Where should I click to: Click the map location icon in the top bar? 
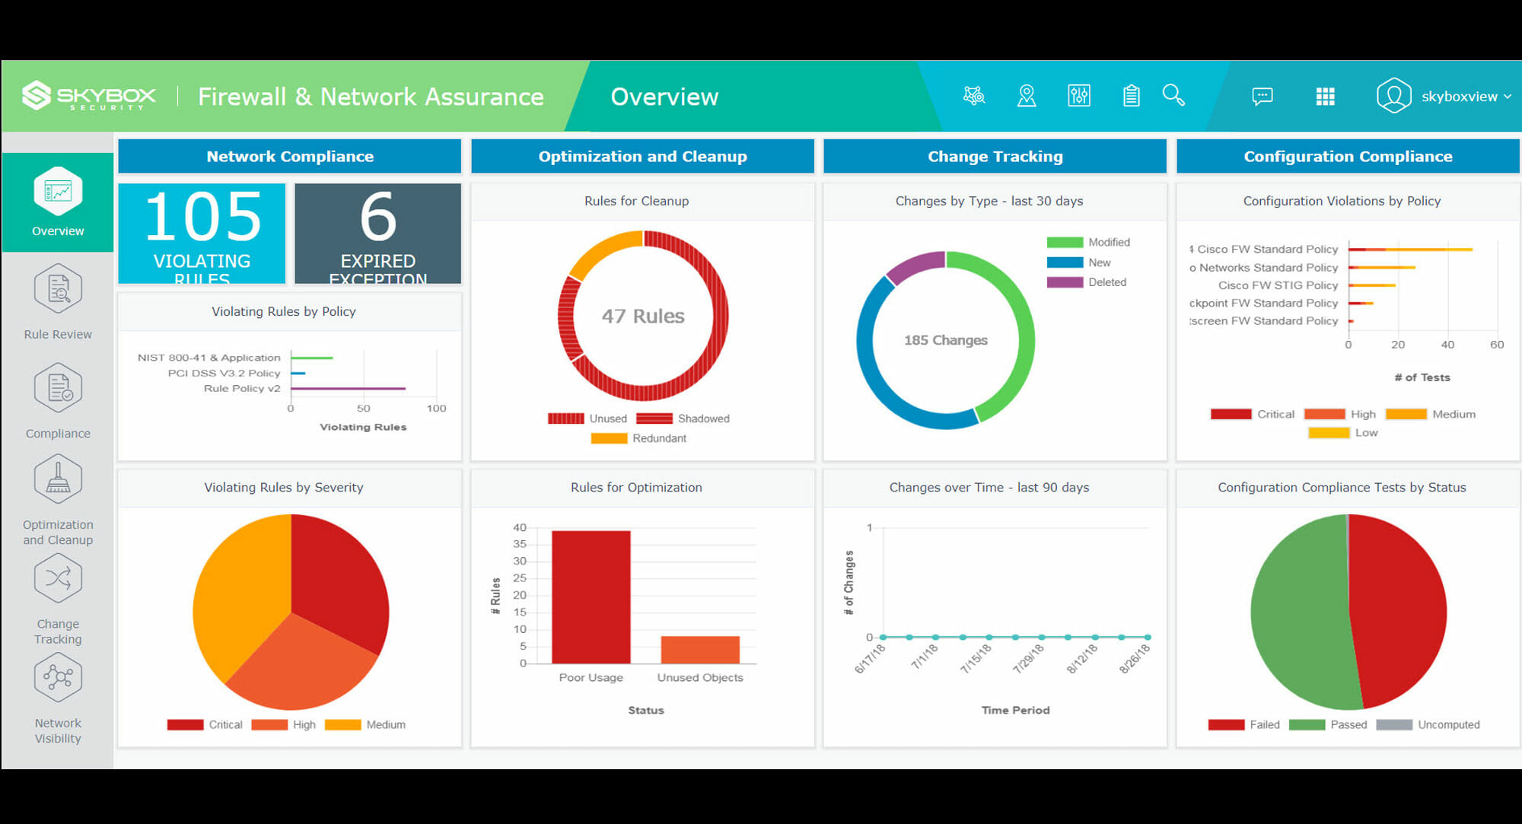click(x=1027, y=95)
